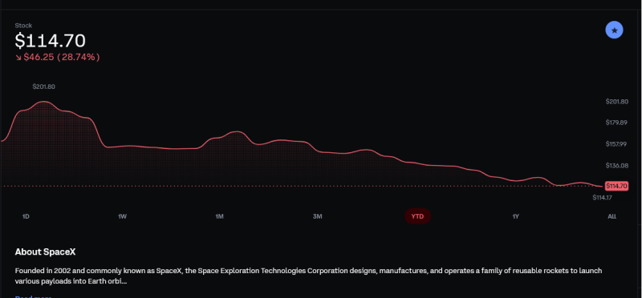Click the About SpaceX heading
Screen dimensions: 642x298
pyautogui.click(x=45, y=252)
